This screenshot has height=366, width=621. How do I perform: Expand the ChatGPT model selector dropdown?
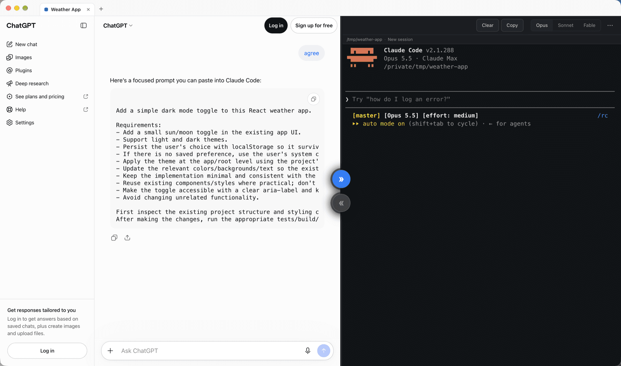tap(118, 25)
